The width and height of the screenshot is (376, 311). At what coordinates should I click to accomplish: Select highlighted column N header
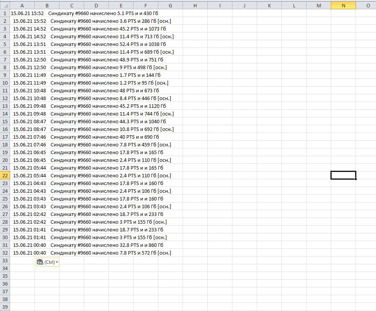tap(344, 5)
